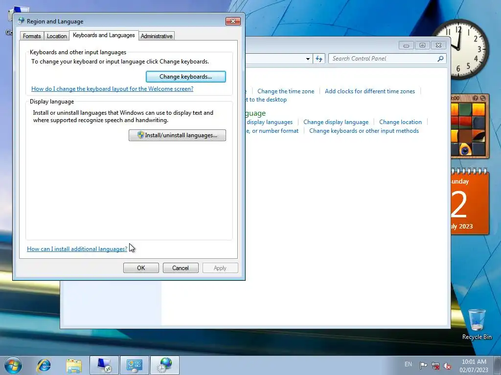Screen dimensions: 501x375
Task: Switch to Region and Language taskbar button
Action: pyautogui.click(x=165, y=365)
